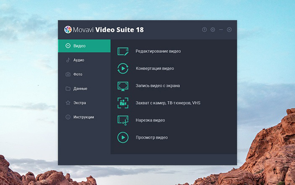Image resolution: width=295 pixels, height=185 pixels.
Task: Click the camera capture icon
Action: tap(123, 103)
